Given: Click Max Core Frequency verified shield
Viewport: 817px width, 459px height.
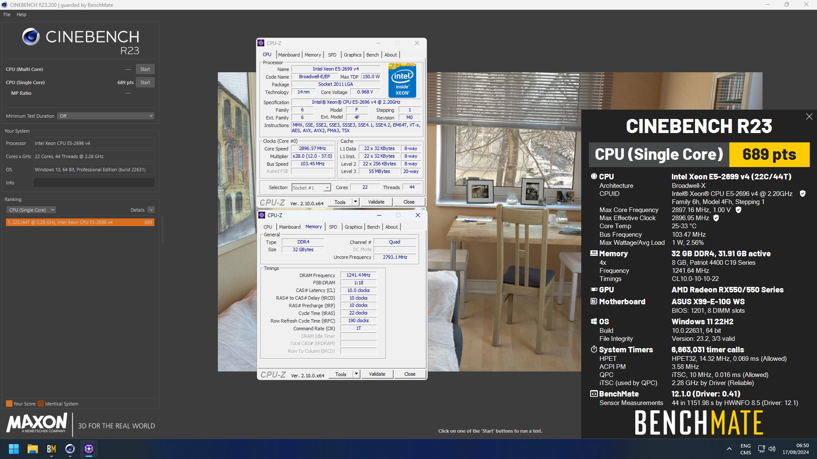Looking at the screenshot, I should tap(738, 210).
